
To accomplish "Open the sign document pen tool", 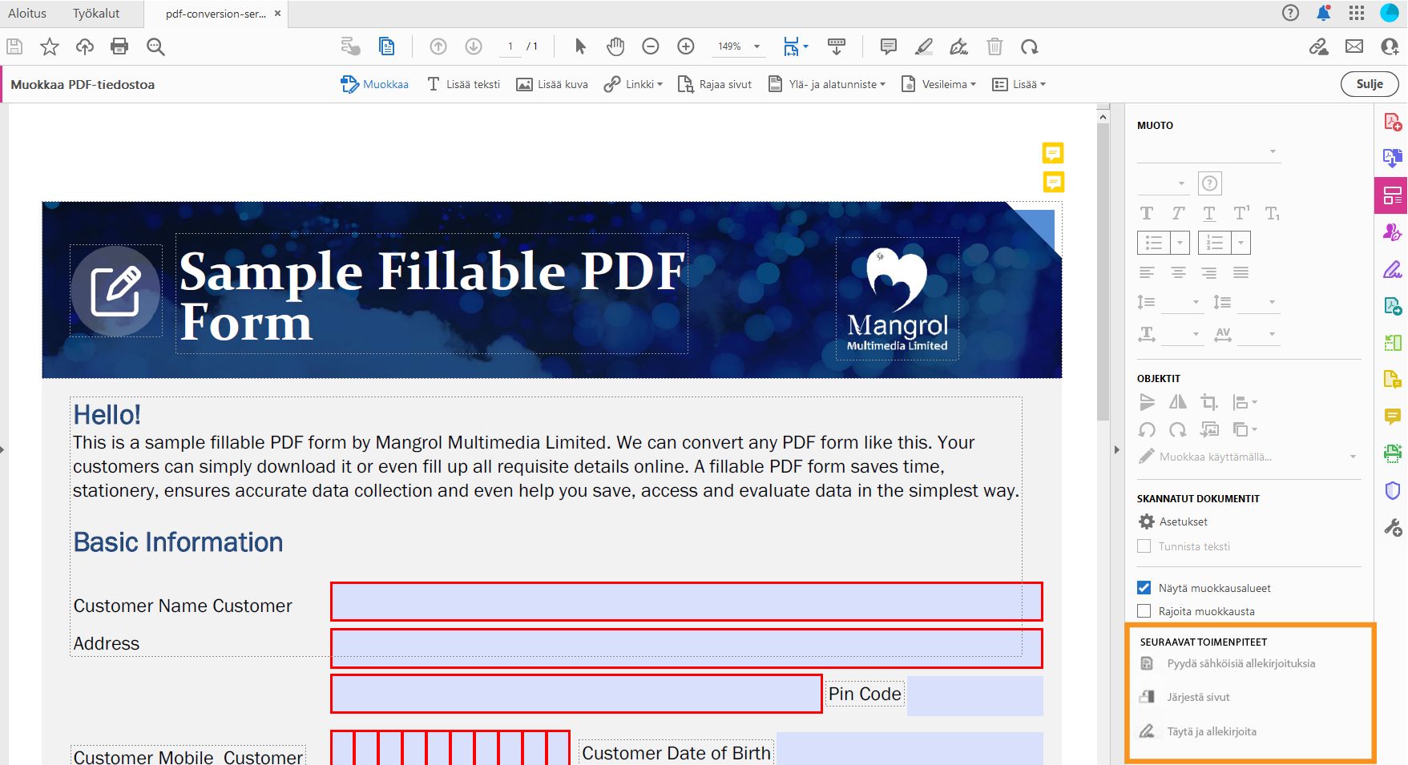I will point(958,46).
